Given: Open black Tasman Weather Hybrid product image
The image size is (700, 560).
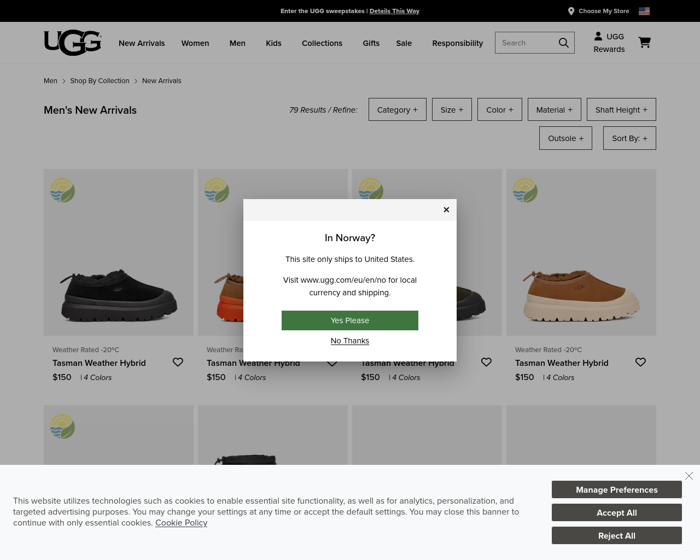Looking at the screenshot, I should pos(119,252).
